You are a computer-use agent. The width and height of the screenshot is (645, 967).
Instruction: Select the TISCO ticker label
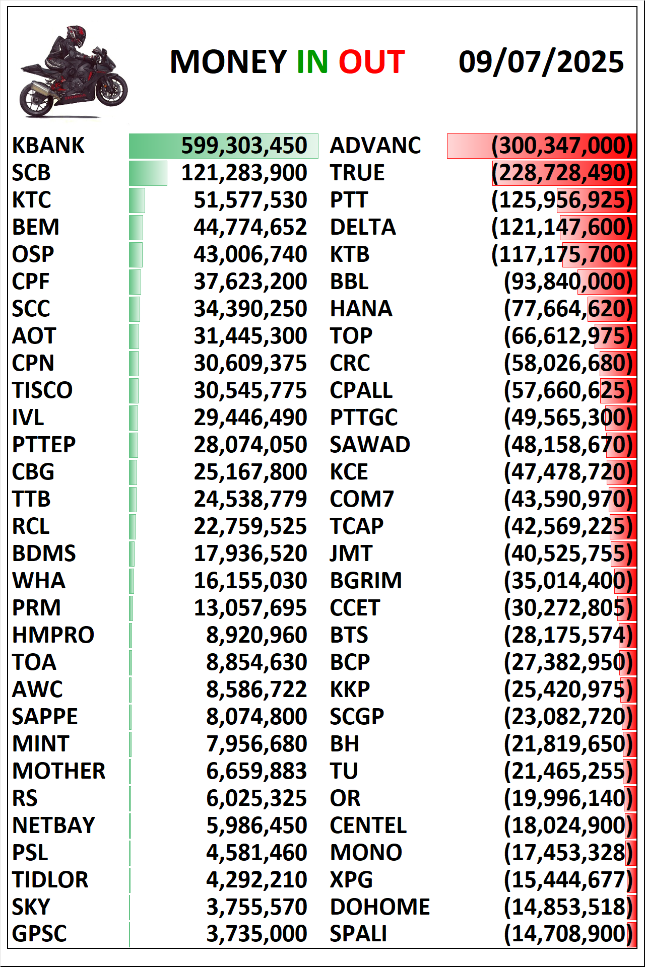coord(42,390)
